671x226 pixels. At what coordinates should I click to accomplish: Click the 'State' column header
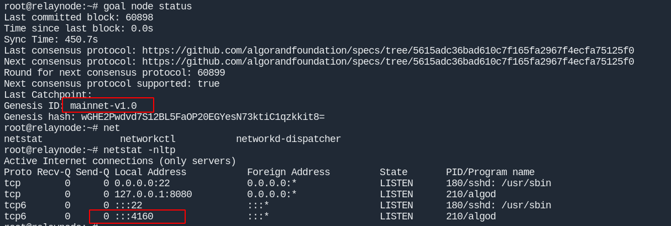pos(394,172)
